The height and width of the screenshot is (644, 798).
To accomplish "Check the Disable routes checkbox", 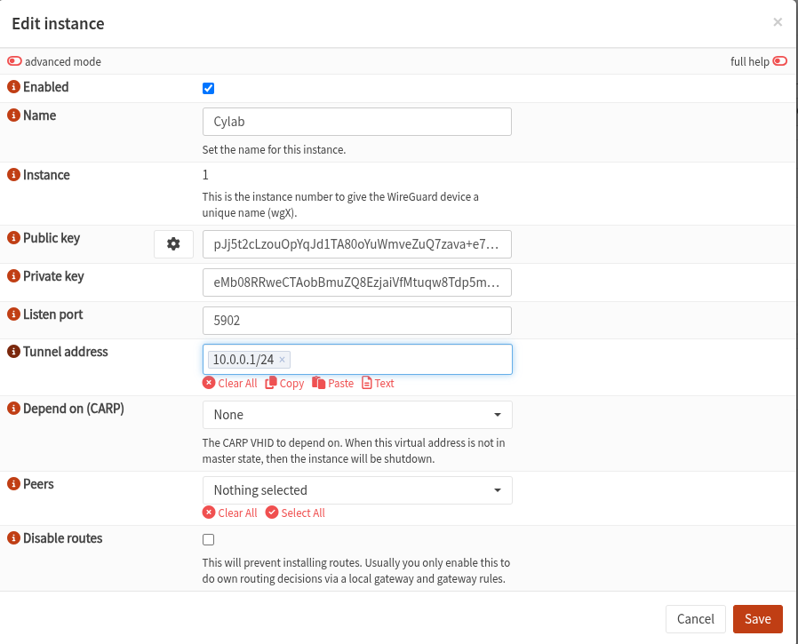I will click(x=209, y=539).
